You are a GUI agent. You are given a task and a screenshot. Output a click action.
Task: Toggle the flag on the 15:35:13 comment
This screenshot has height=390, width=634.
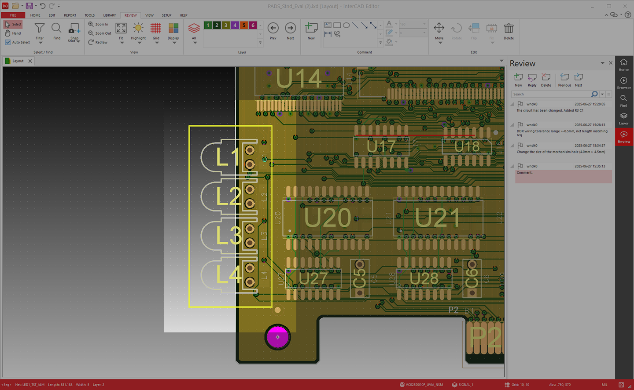pos(520,166)
